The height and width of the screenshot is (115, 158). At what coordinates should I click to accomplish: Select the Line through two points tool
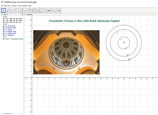(13, 10)
